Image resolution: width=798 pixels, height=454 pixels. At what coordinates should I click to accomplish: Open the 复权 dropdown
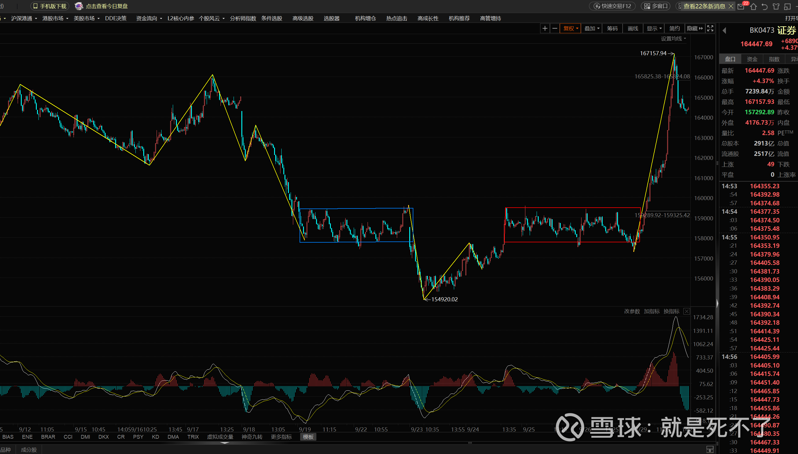click(570, 28)
